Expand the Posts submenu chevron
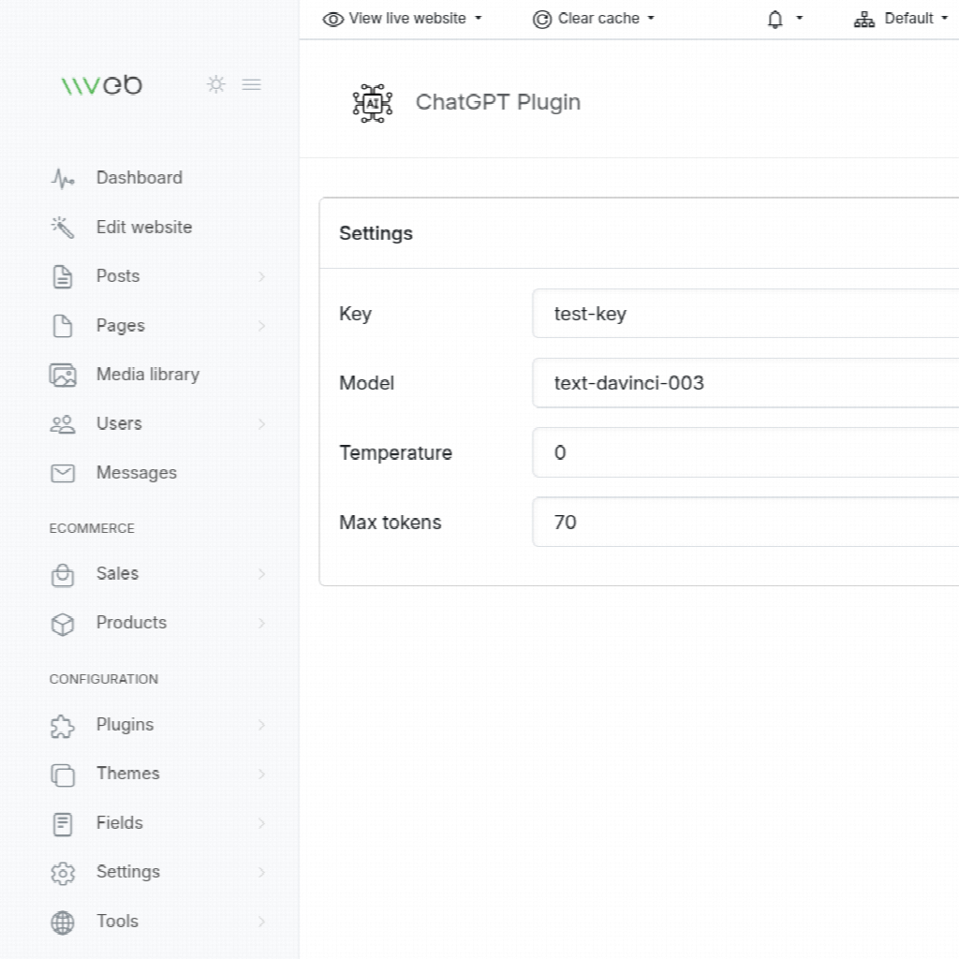Screen dimensions: 959x959 pyautogui.click(x=261, y=276)
